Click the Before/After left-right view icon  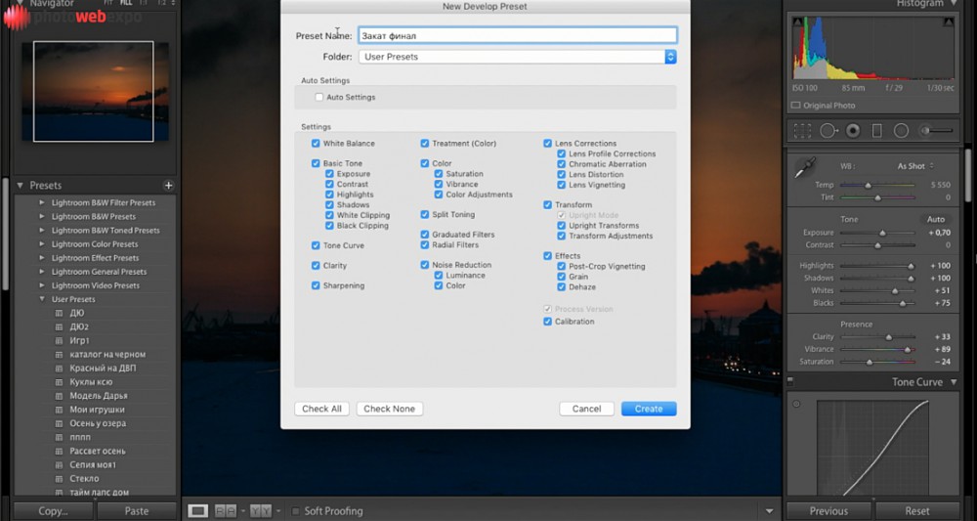226,511
